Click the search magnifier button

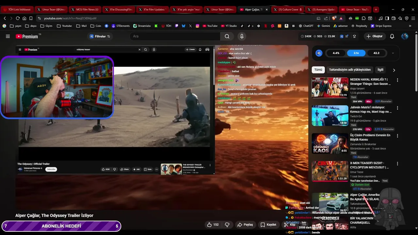(x=227, y=36)
